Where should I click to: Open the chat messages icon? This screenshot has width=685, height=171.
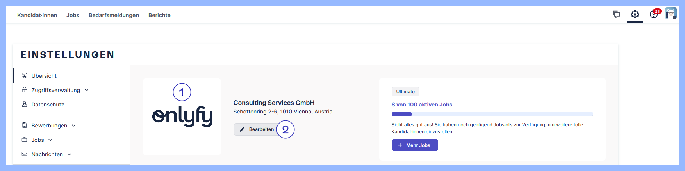point(616,14)
